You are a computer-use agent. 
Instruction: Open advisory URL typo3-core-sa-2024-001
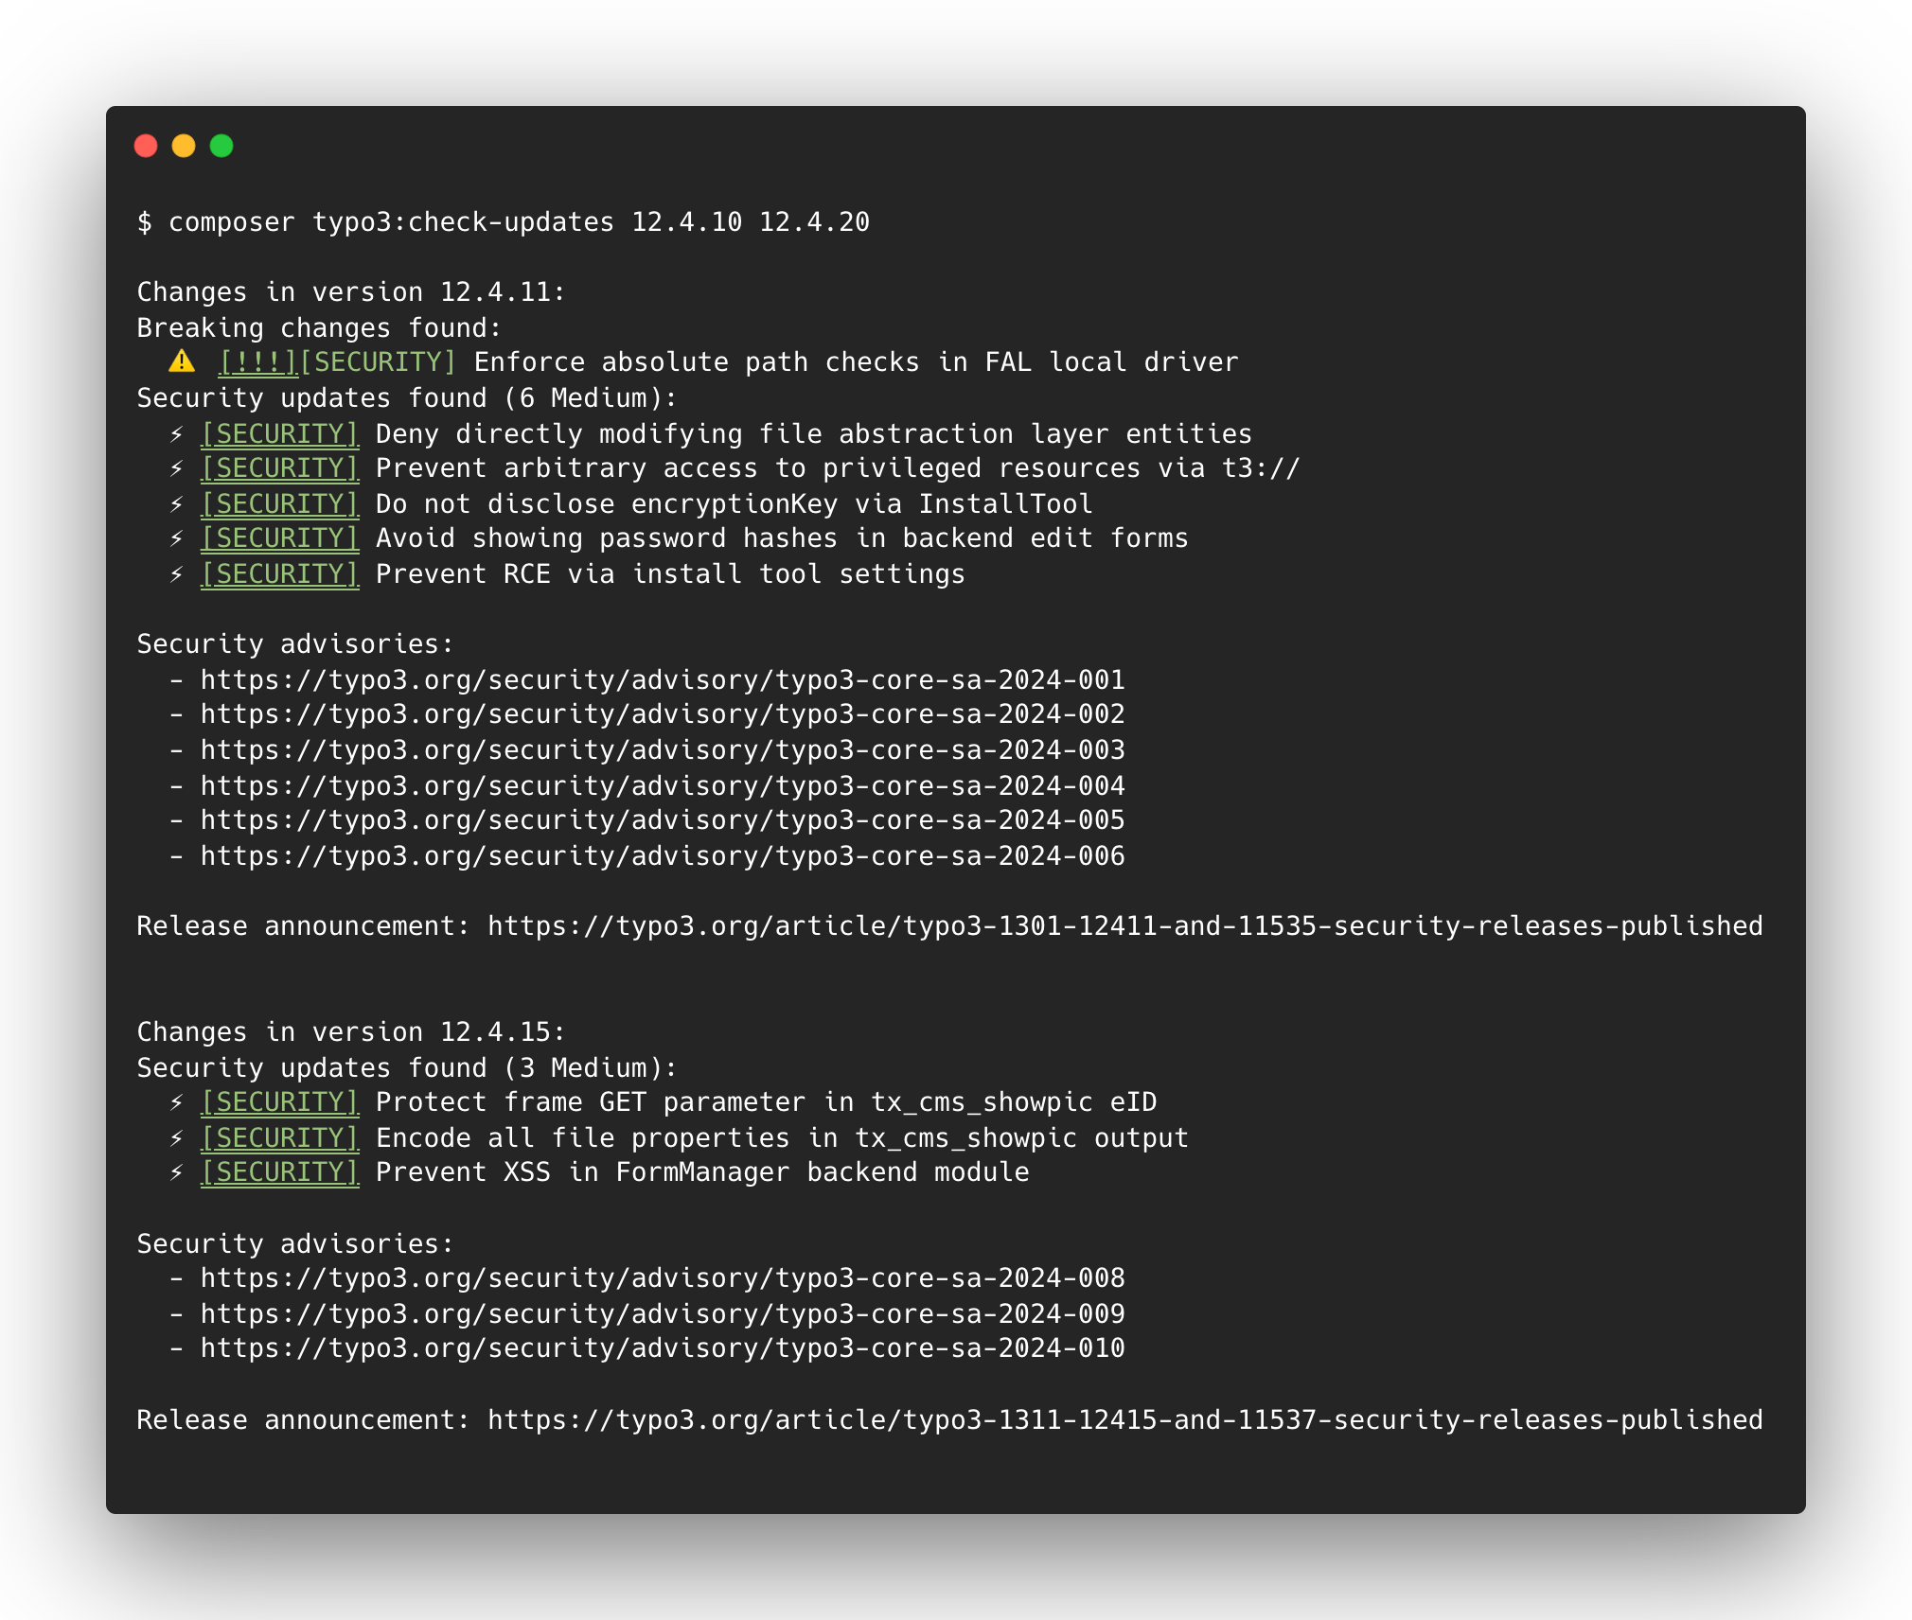[x=662, y=680]
